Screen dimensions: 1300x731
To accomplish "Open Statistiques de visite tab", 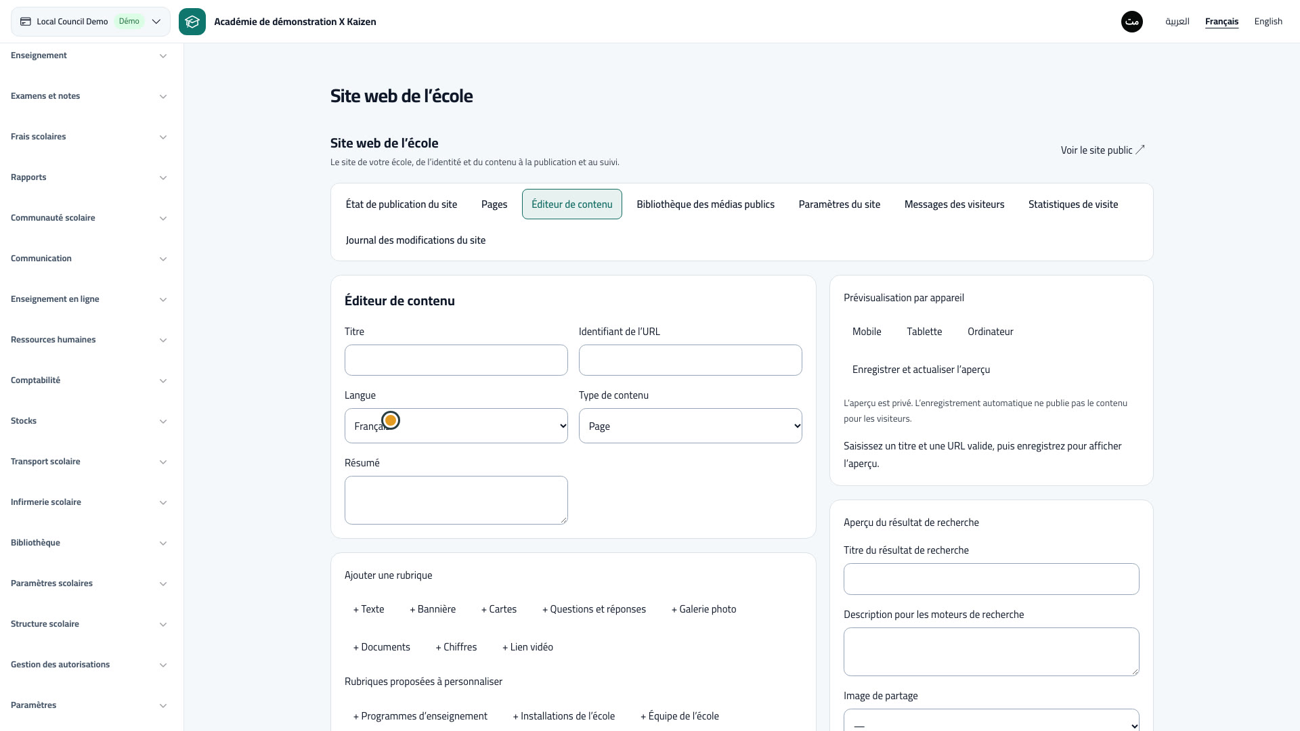I will [x=1073, y=204].
